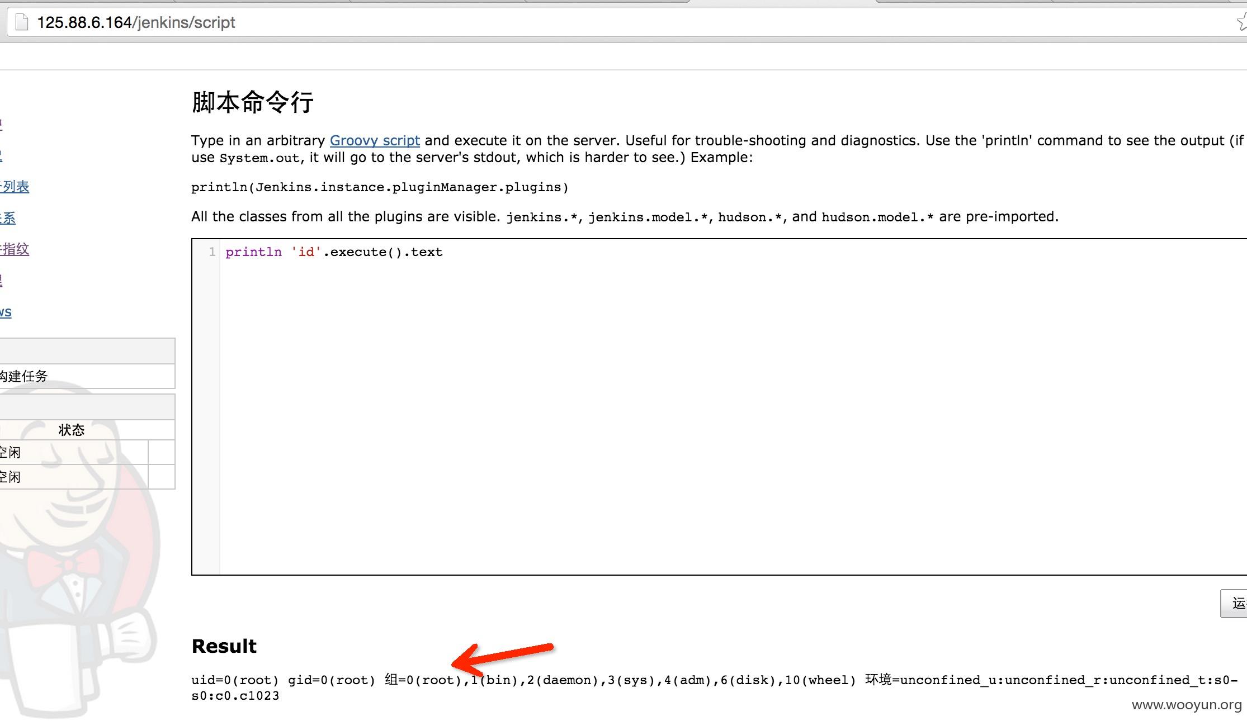
Task: Open the sidebar link ending in 系
Action: tap(8, 218)
